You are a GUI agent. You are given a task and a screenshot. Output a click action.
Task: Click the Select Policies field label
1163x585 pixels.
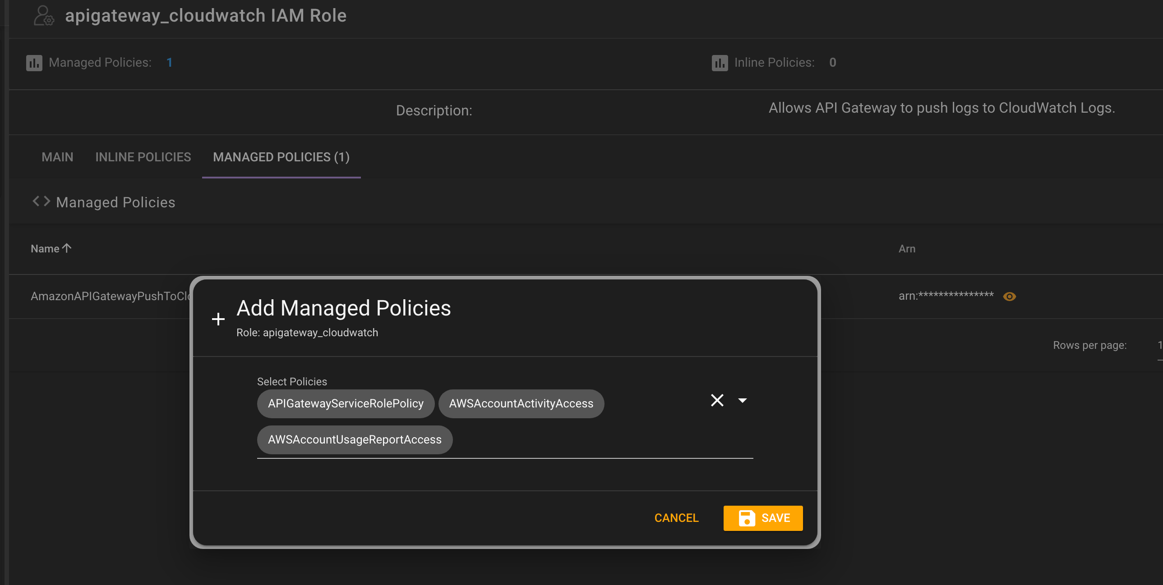292,382
